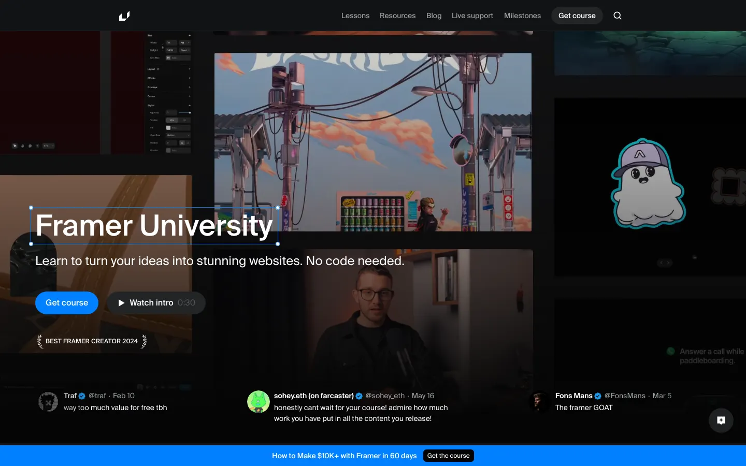
Task: Click the verified badge beside Fons Mans
Action: point(598,396)
